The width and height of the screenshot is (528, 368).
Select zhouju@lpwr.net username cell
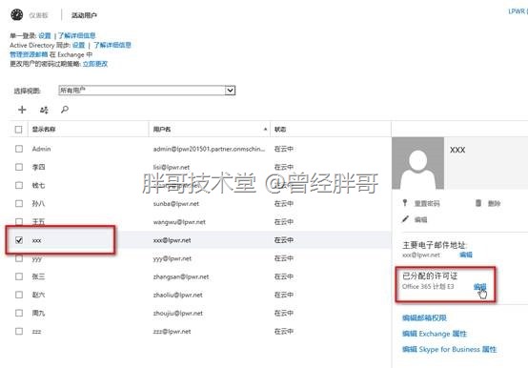click(178, 313)
